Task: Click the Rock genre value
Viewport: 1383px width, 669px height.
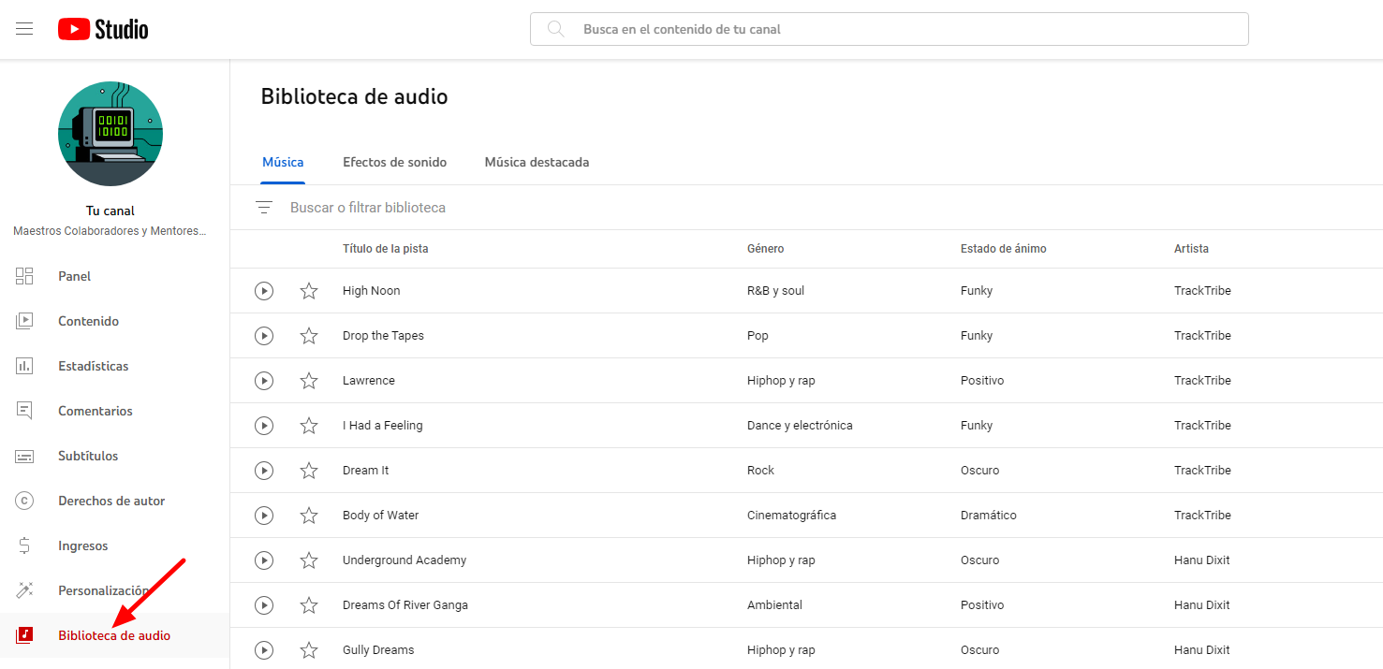Action: (760, 471)
